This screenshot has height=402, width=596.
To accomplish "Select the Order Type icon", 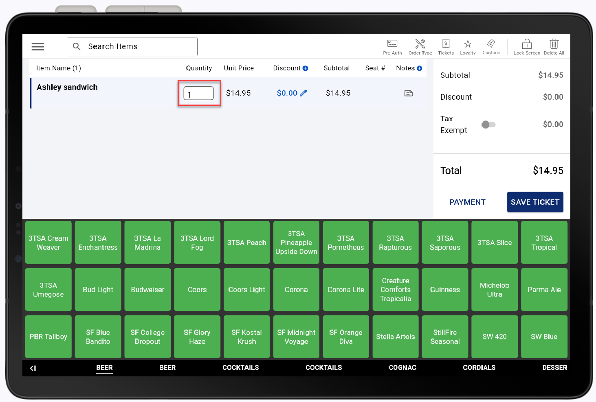I will (420, 44).
